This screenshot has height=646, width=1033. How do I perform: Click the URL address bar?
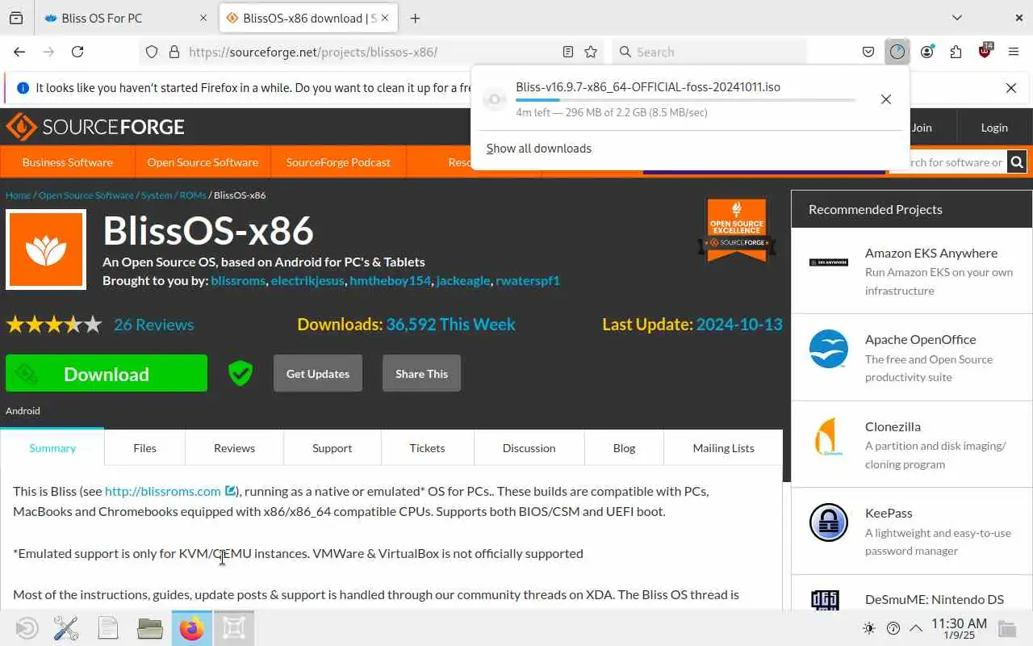click(371, 52)
